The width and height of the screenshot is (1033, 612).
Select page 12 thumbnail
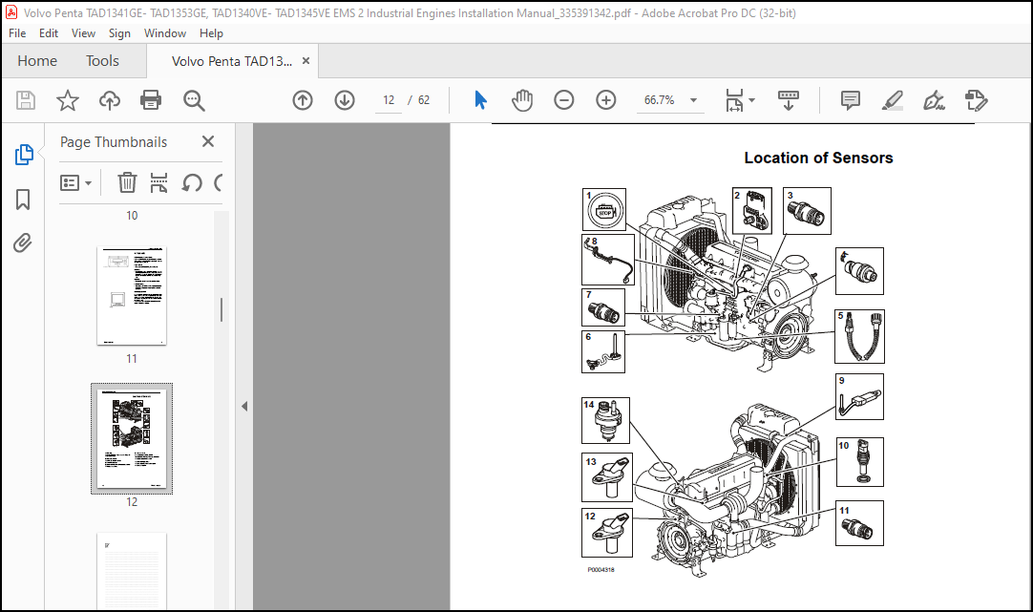click(132, 438)
